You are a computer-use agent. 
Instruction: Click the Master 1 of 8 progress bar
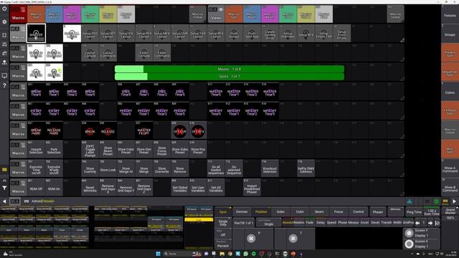[x=229, y=69]
